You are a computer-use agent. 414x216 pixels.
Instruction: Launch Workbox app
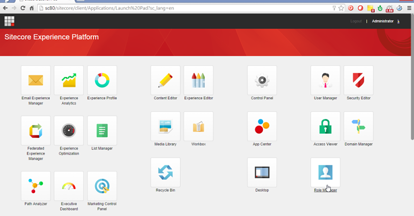(x=199, y=126)
